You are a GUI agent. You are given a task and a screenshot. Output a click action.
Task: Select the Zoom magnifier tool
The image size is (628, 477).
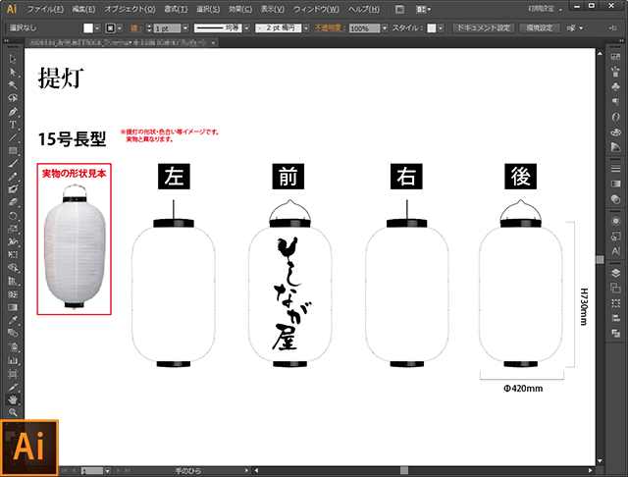coord(13,412)
